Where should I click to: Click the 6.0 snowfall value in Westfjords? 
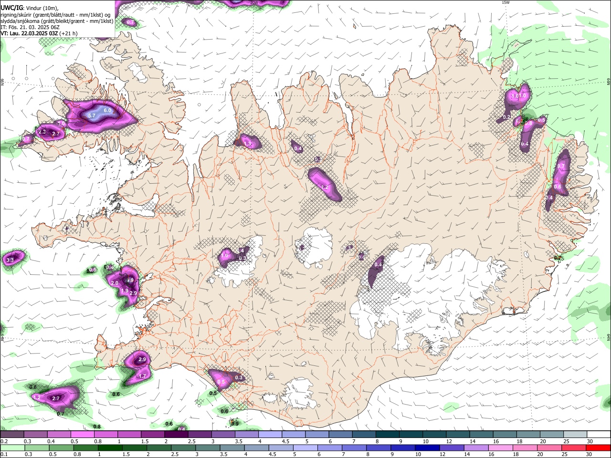(x=107, y=110)
